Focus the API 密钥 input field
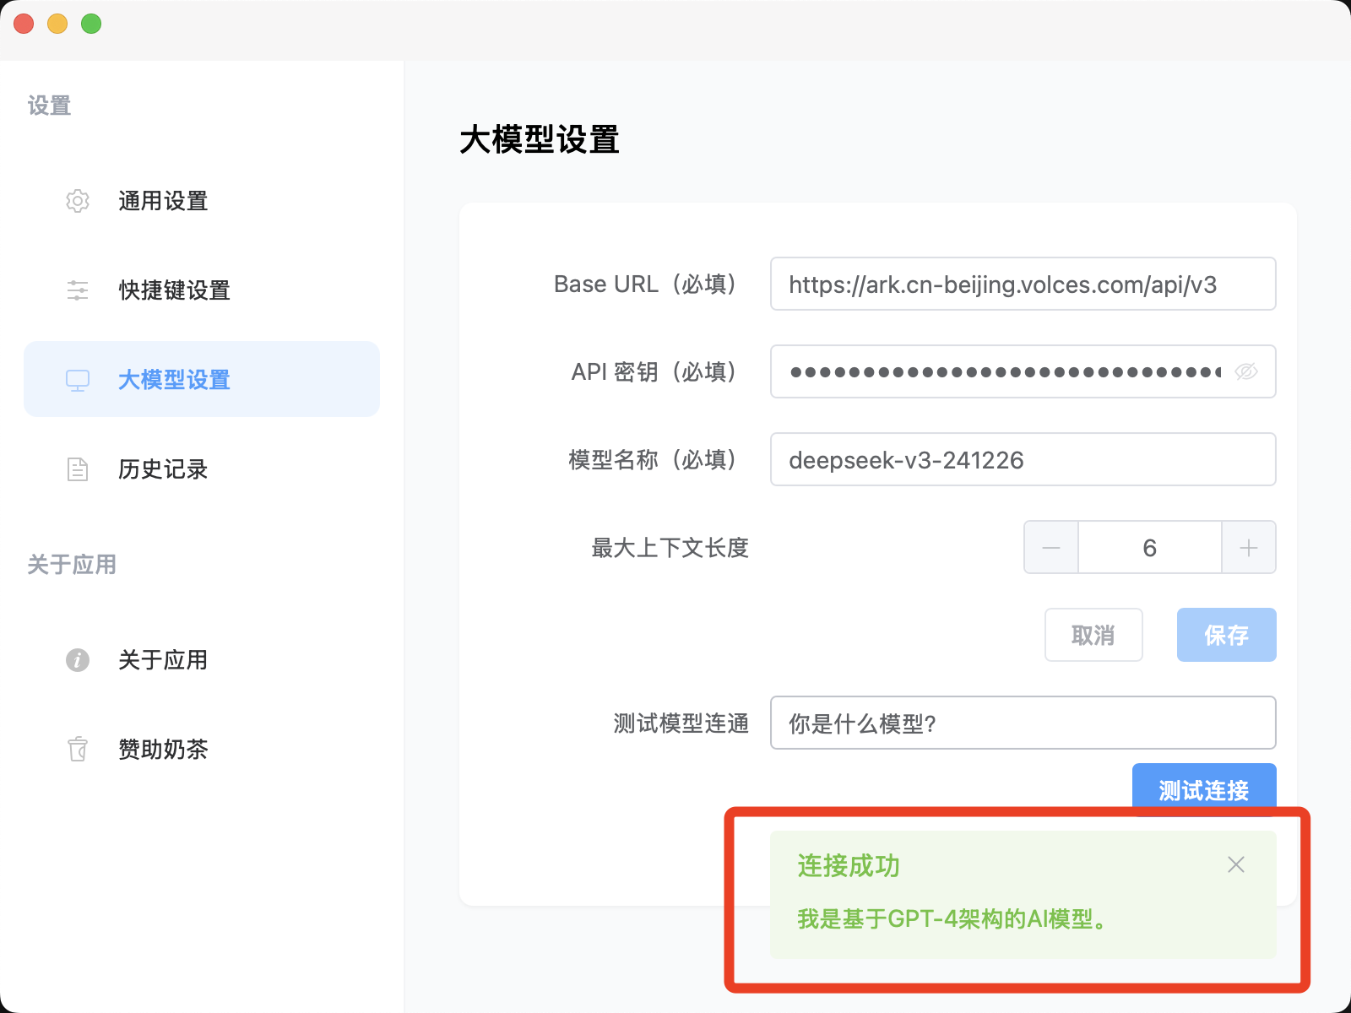The image size is (1351, 1013). click(1023, 371)
